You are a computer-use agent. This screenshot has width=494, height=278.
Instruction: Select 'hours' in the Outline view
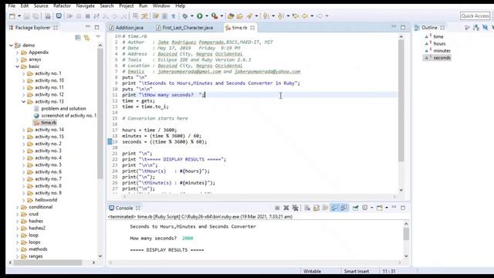pos(439,43)
